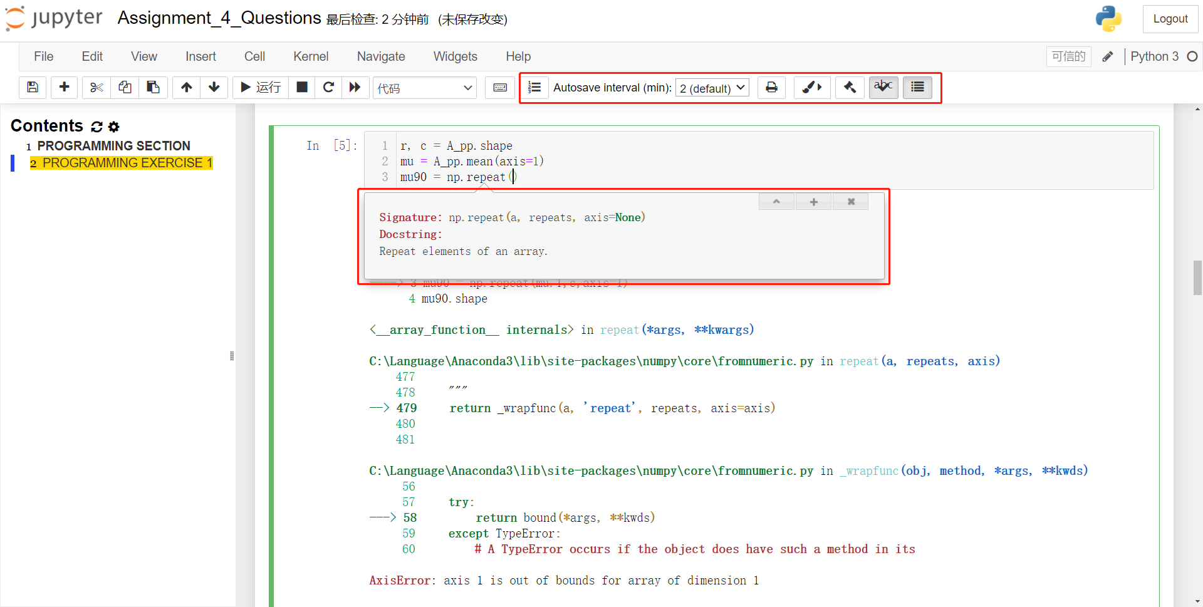Click the Python logo icon
This screenshot has width=1203, height=607.
[1108, 19]
